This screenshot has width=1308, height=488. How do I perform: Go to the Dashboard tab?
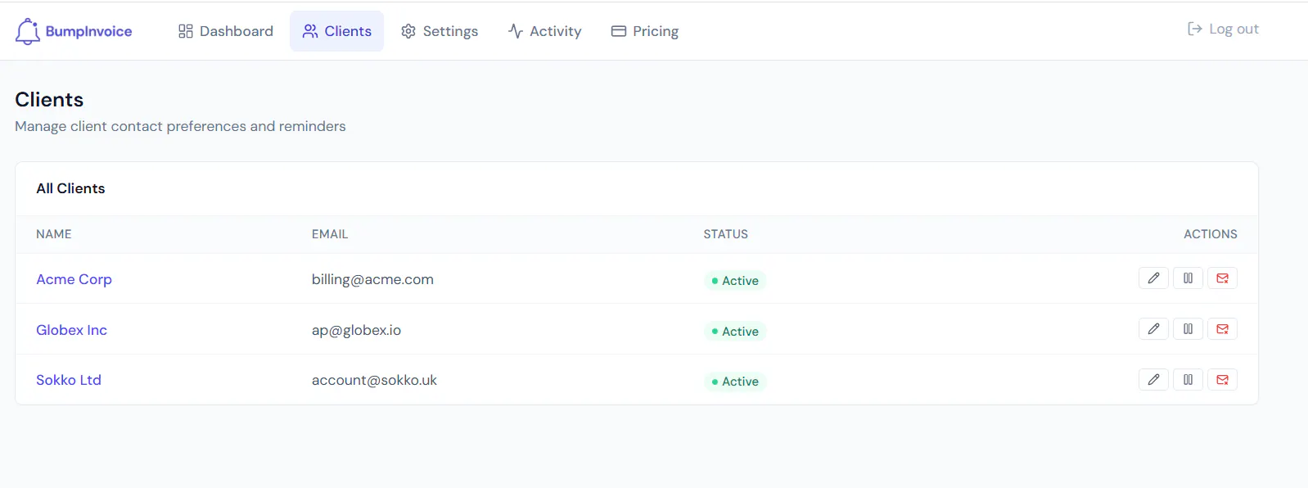tap(226, 31)
